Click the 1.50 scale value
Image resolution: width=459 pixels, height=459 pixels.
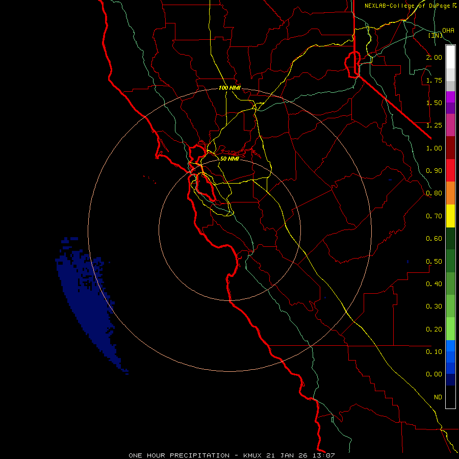pos(434,103)
